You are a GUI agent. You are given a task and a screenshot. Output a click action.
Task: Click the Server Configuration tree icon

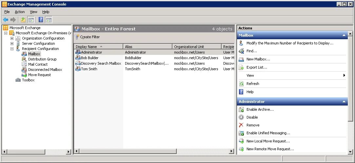coord(18,43)
